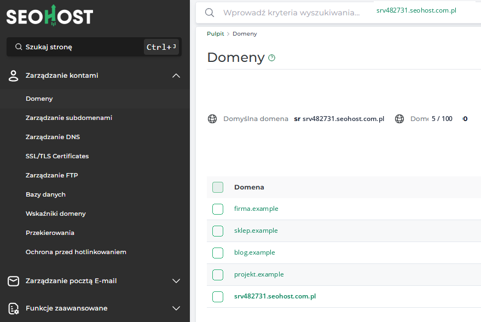Open the firma.example domain link
Image resolution: width=481 pixels, height=322 pixels.
pos(256,209)
